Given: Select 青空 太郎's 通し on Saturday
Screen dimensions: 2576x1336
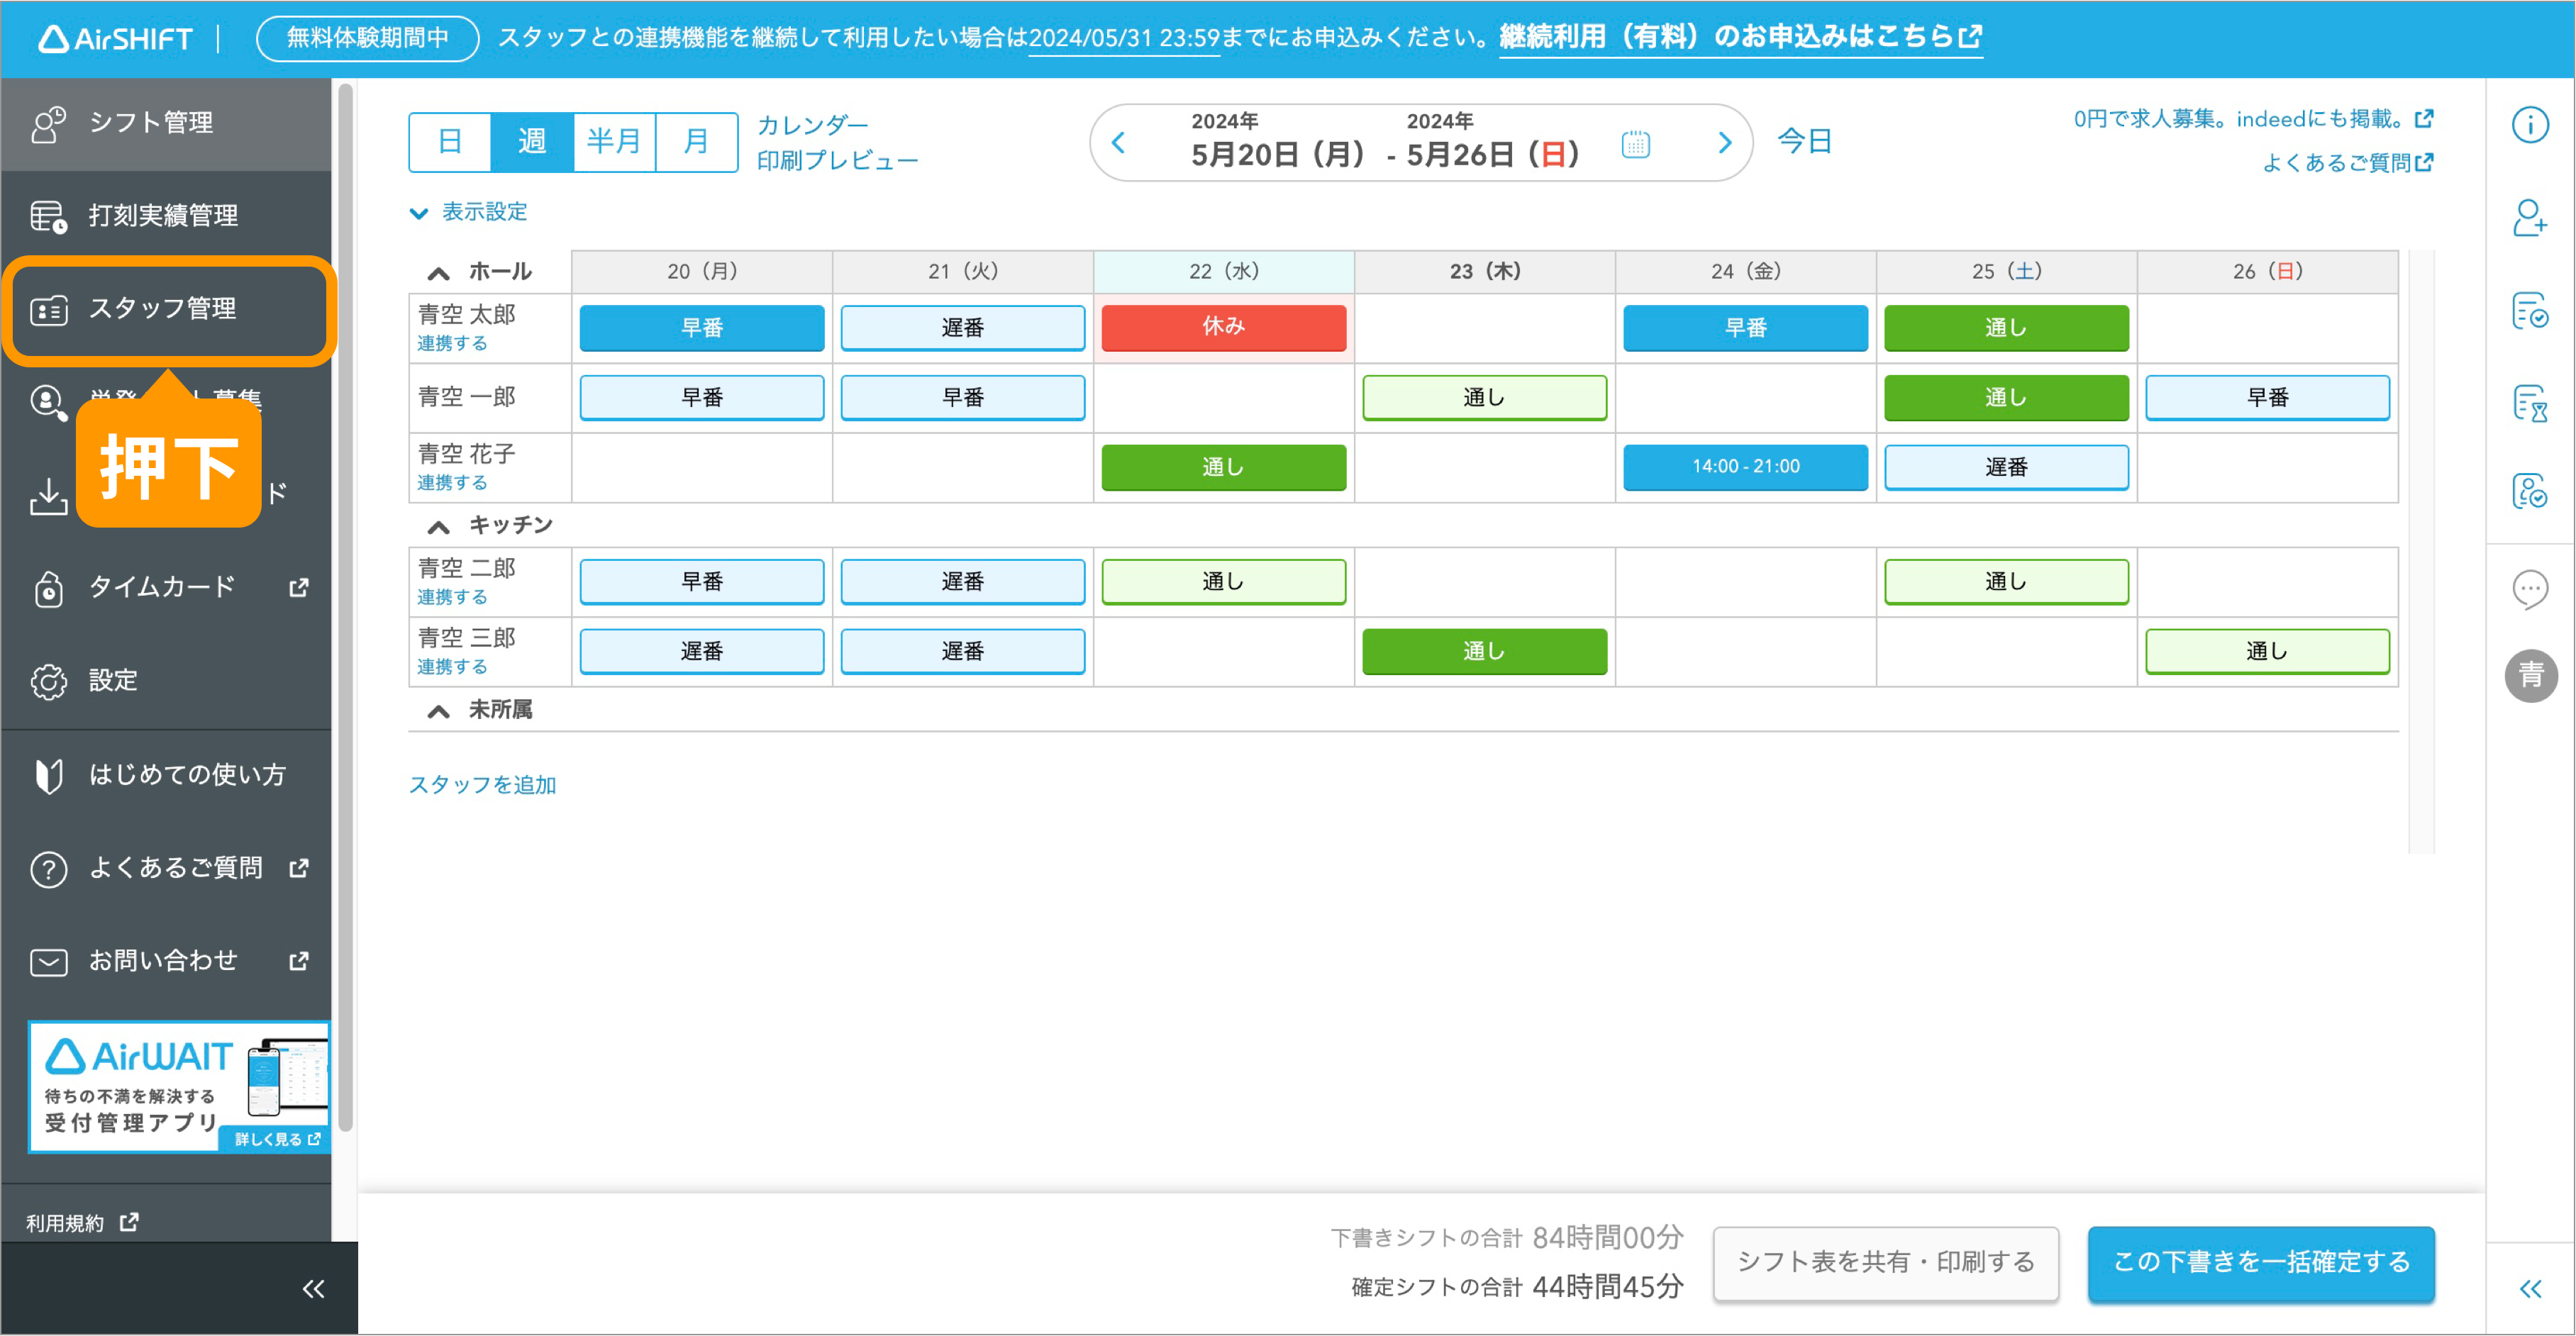Looking at the screenshot, I should (x=2006, y=328).
